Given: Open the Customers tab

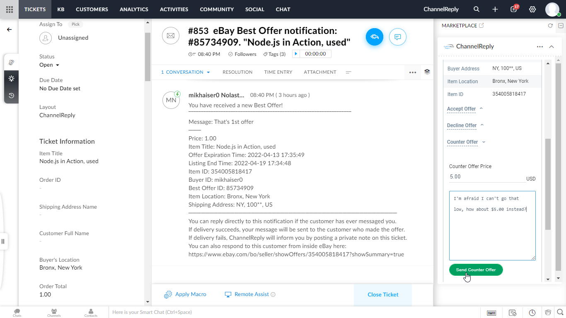Looking at the screenshot, I should coord(92,9).
